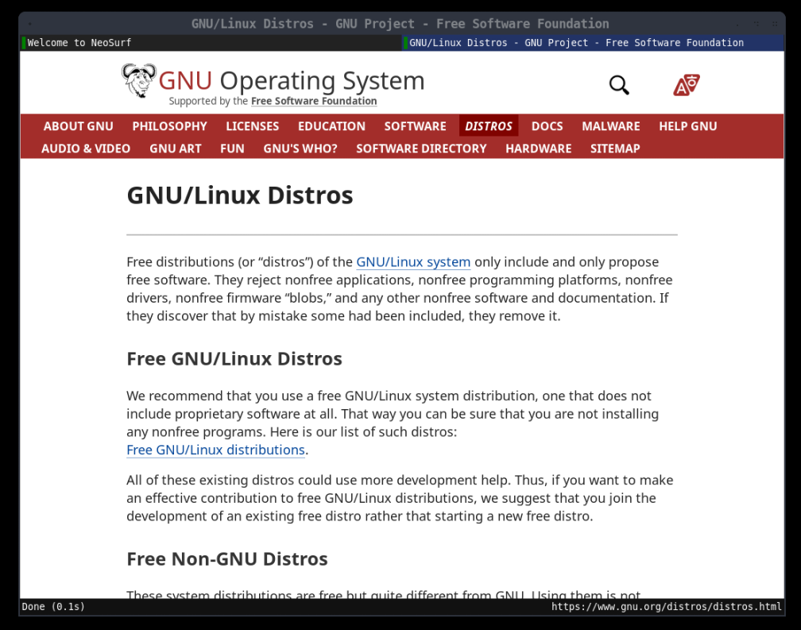Click the highlighted Distros nav item
This screenshot has height=630, width=801.
(x=489, y=126)
